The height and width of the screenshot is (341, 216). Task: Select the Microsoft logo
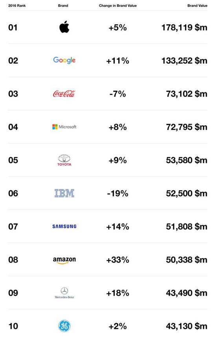coord(64,127)
